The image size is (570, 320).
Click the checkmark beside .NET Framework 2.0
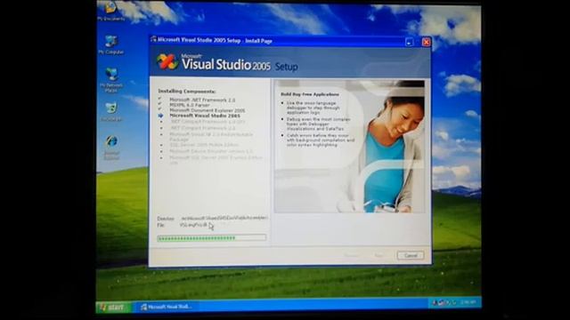click(x=160, y=99)
